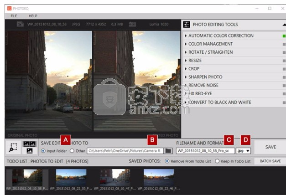The width and height of the screenshot is (286, 195).
Task: Switch to single photo view icon
Action: pos(29,151)
